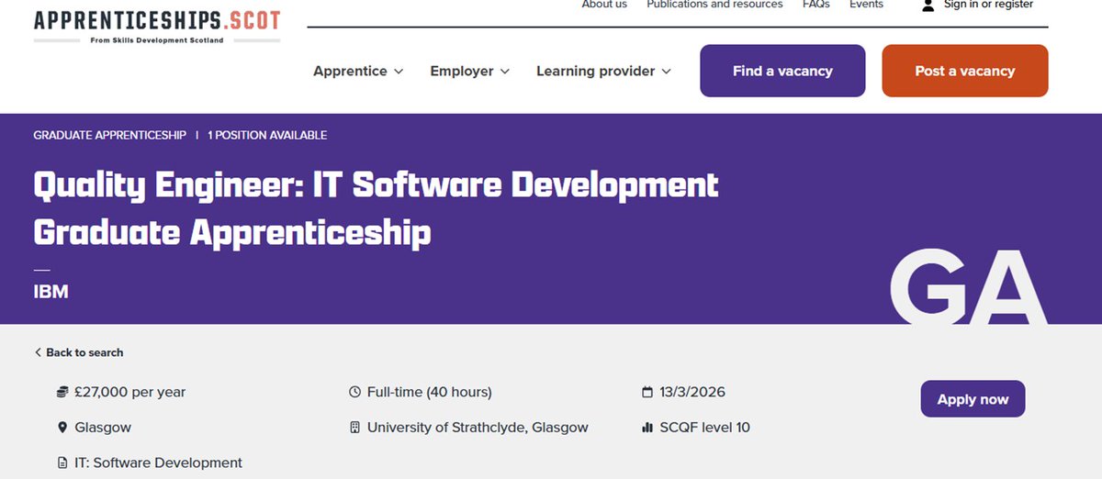Click the location pin icon beside Glasgow
The image size is (1102, 479).
pos(62,428)
